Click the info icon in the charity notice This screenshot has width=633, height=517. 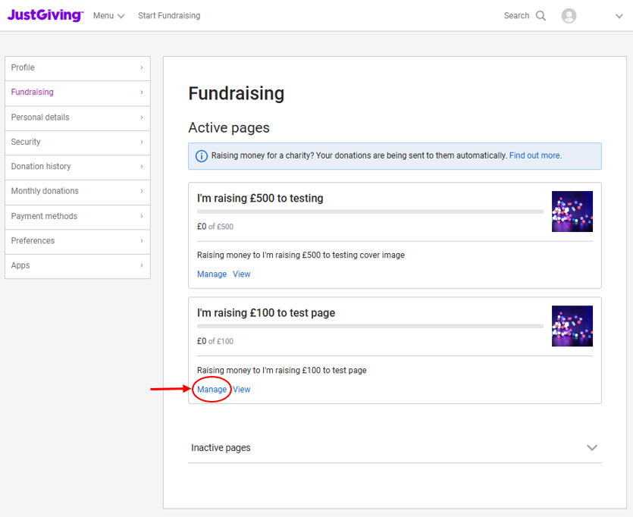click(x=201, y=155)
